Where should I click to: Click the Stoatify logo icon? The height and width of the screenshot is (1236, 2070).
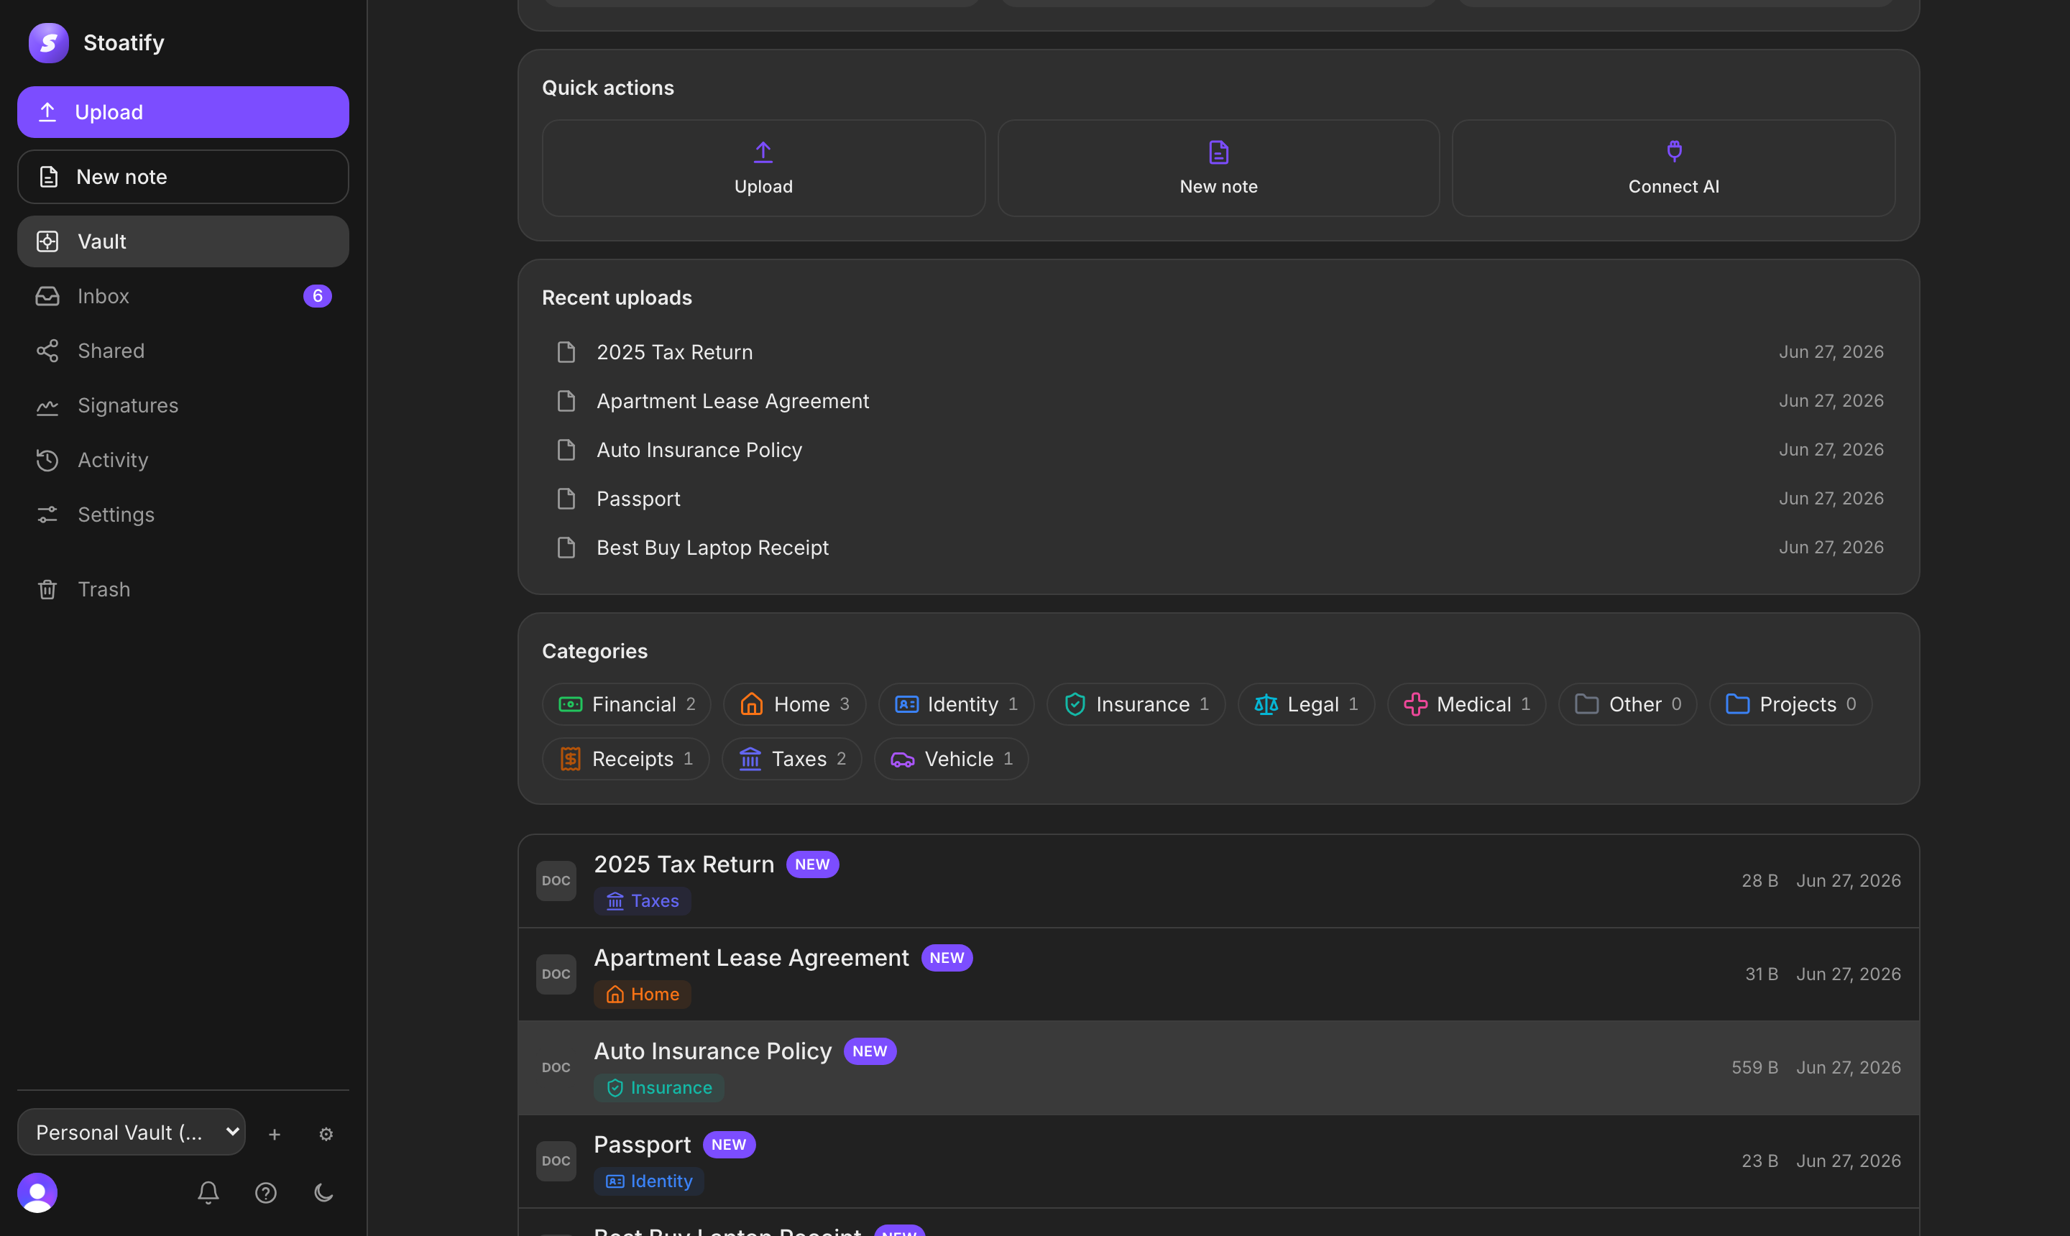[48, 42]
